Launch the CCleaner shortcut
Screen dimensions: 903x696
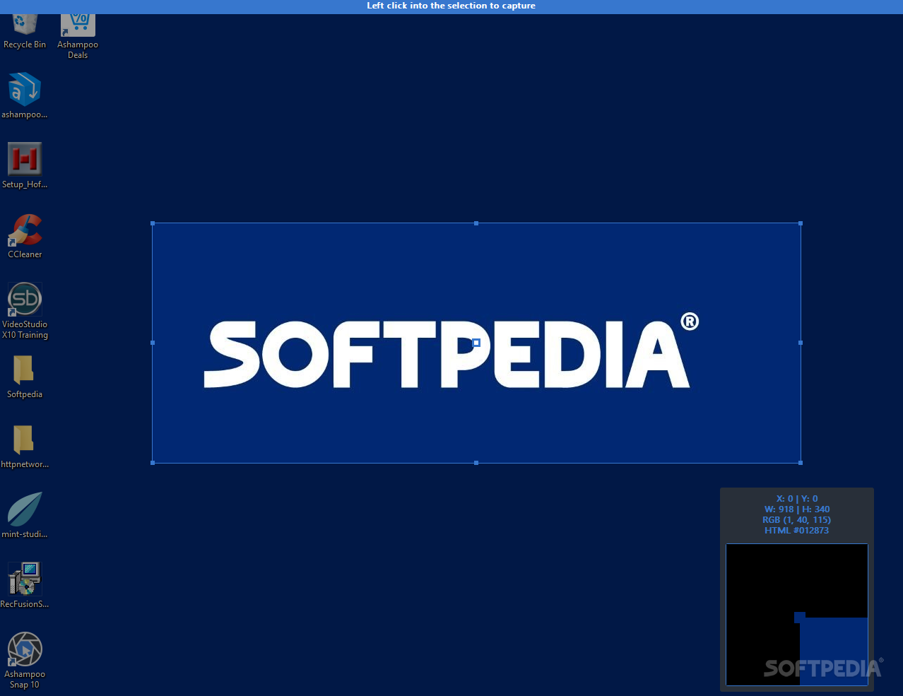pyautogui.click(x=25, y=236)
